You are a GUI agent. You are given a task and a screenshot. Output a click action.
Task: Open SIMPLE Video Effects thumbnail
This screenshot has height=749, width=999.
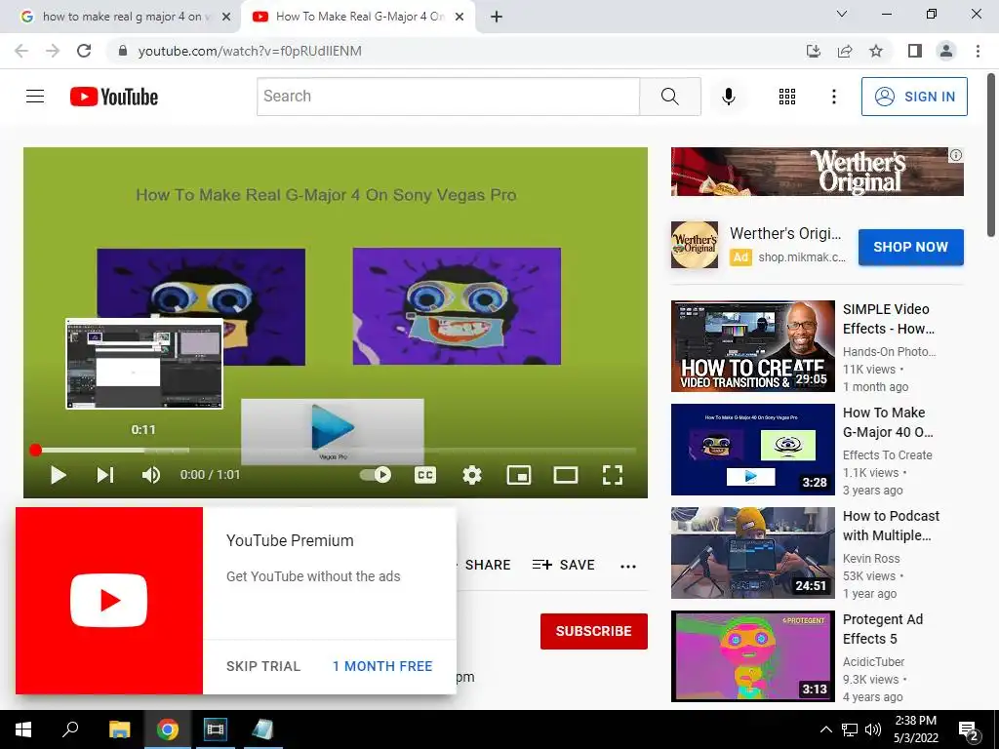point(752,346)
